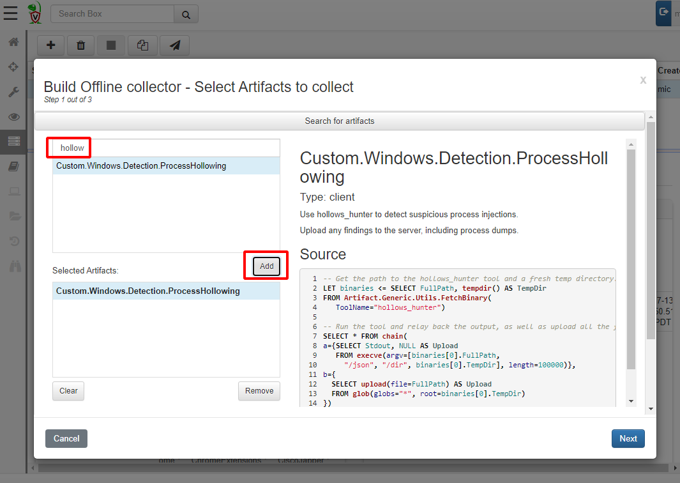Click the copy collection toolbar icon
This screenshot has height=483, width=680.
(x=143, y=45)
